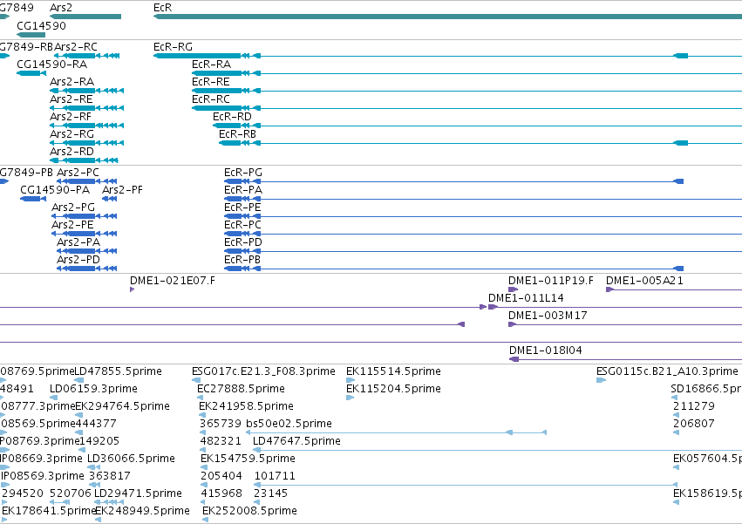Select EST LD06159.3prime label
The height and width of the screenshot is (524, 742).
click(93, 389)
